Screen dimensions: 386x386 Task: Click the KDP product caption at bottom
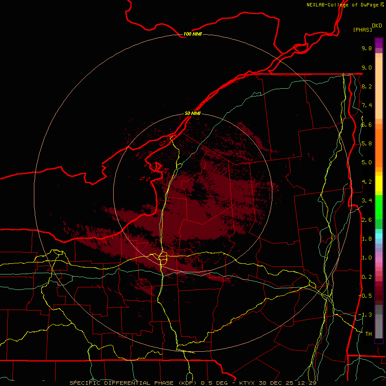pos(193,383)
